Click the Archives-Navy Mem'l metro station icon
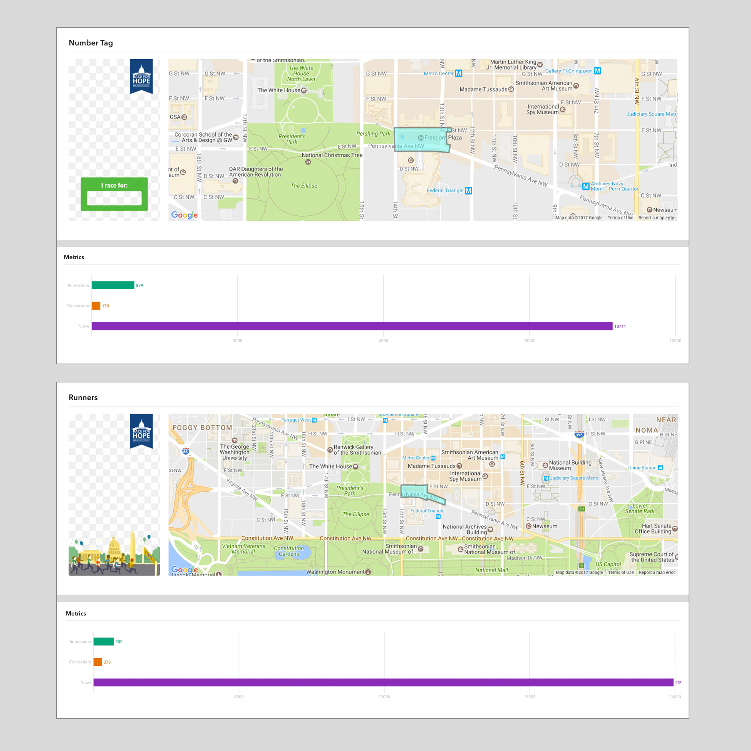The image size is (751, 751). (x=586, y=186)
